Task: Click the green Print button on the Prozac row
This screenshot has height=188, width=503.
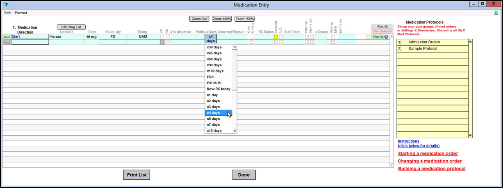Action: click(x=7, y=37)
